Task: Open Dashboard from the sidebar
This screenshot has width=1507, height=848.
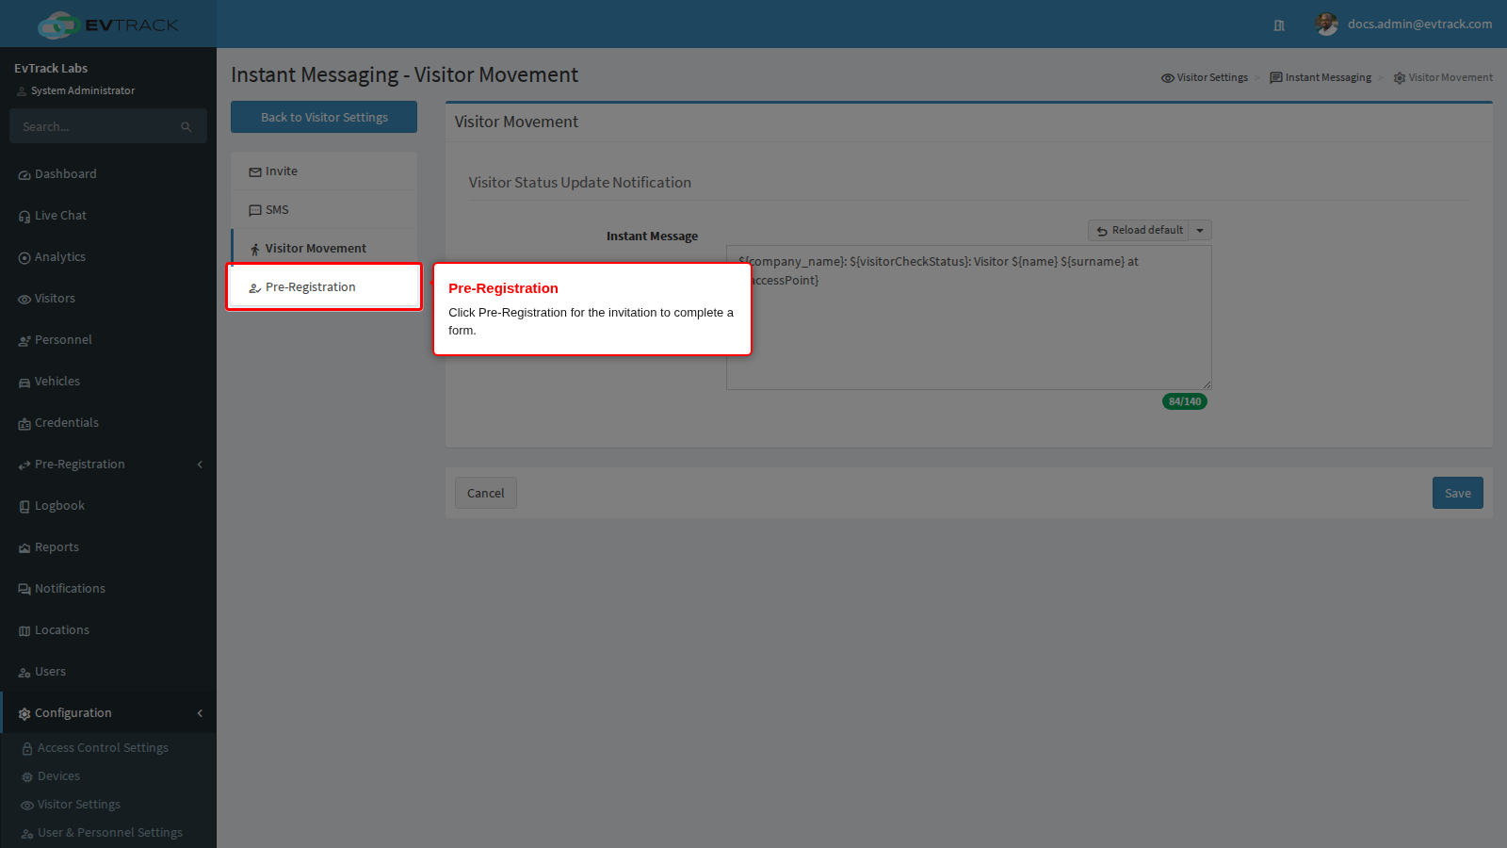Action: [108, 174]
